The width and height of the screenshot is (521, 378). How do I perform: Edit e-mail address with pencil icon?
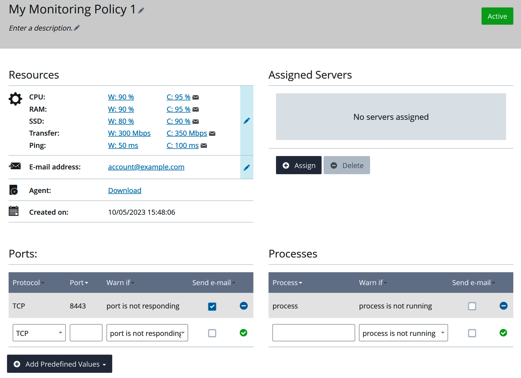246,167
